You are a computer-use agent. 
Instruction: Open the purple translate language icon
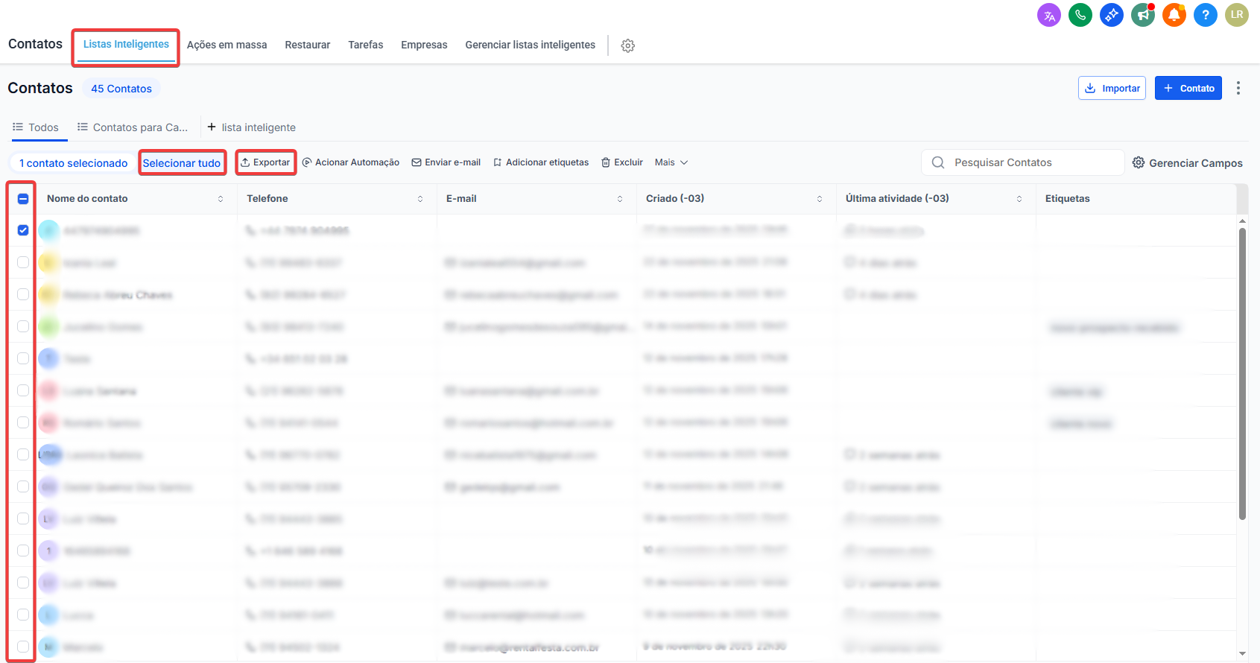(x=1049, y=15)
